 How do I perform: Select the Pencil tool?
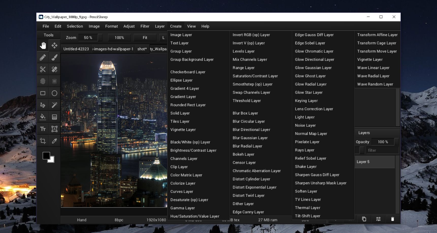43,58
